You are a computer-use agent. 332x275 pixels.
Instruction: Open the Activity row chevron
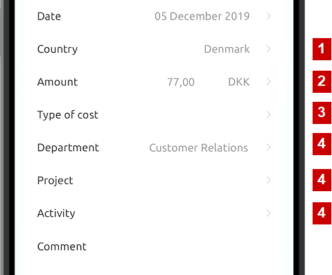tap(268, 213)
